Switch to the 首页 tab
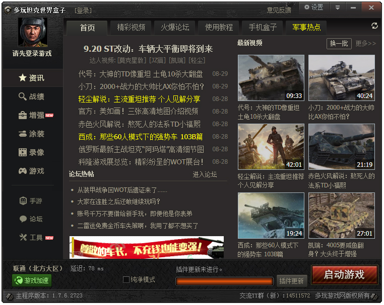384x305 pixels. point(87,28)
